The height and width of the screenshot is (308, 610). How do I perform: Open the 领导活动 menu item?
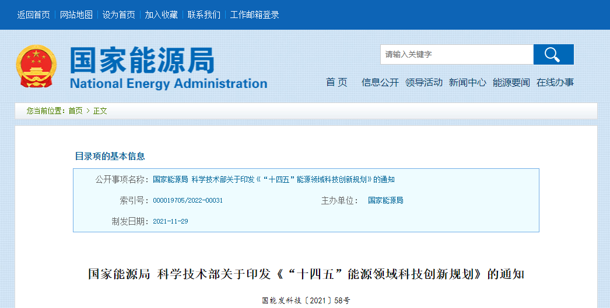423,82
